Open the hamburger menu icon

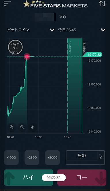point(7,3)
